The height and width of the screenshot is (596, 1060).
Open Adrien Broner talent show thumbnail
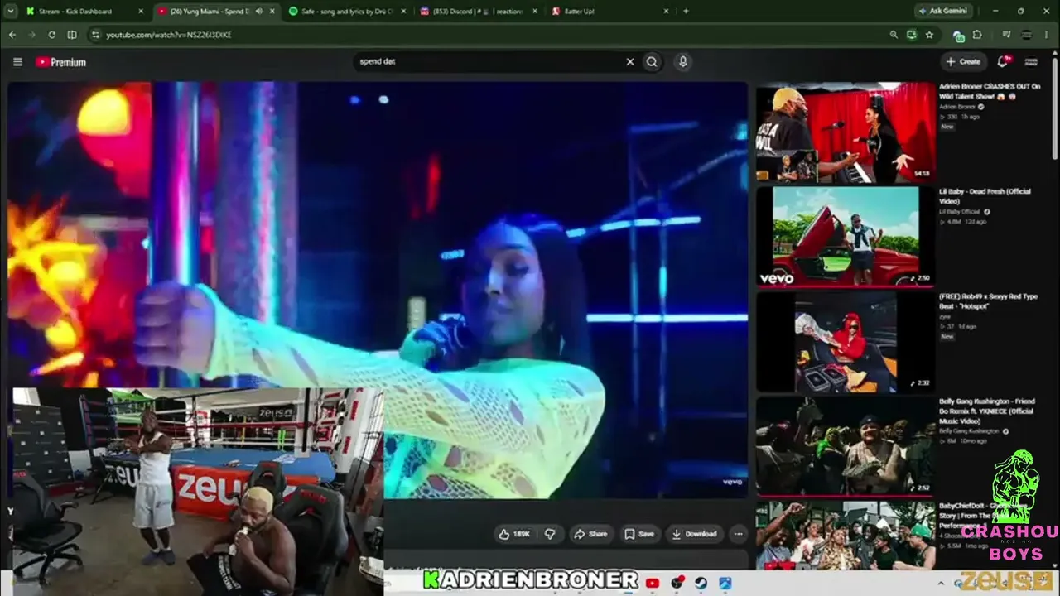(x=846, y=132)
